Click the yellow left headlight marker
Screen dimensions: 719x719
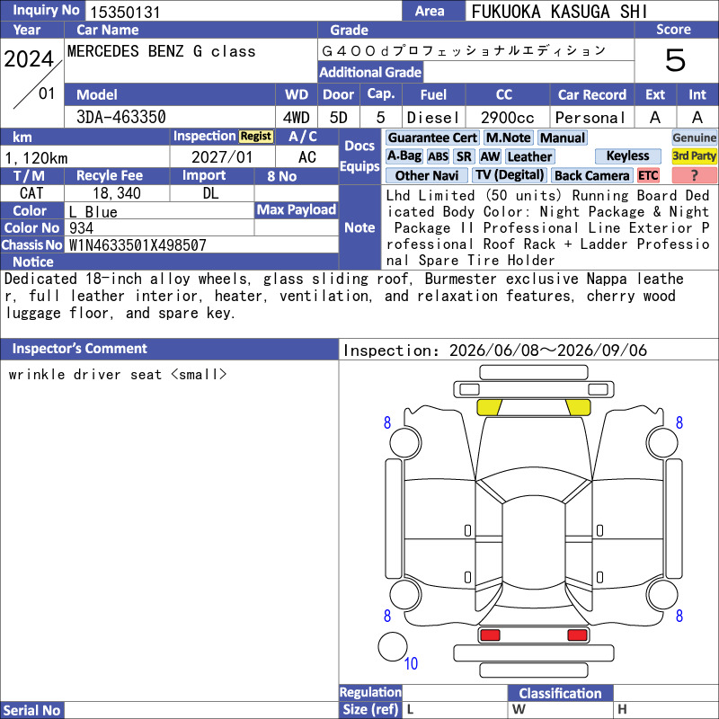click(489, 407)
